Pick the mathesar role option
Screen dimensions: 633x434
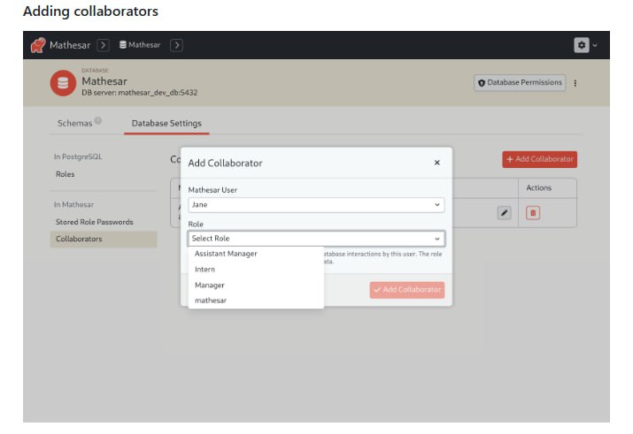tap(211, 301)
